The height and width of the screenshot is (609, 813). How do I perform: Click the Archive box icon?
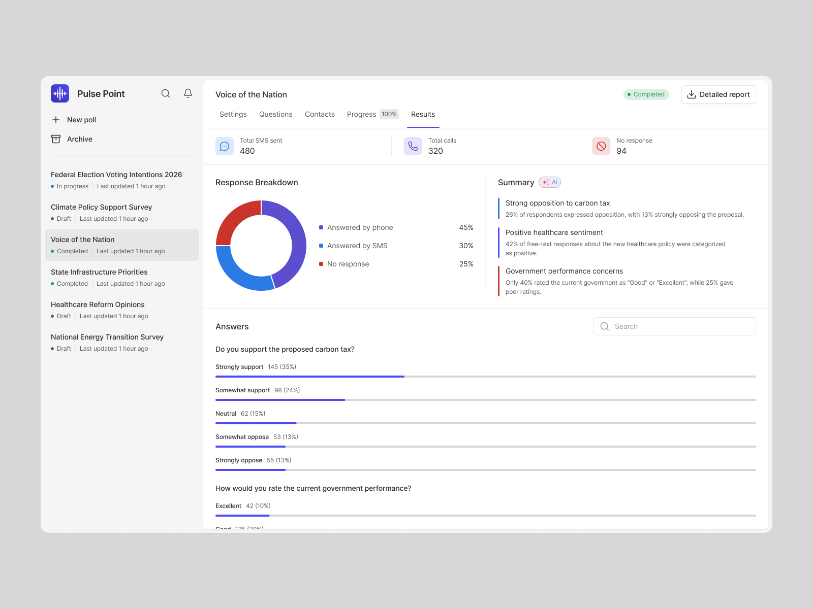[56, 139]
